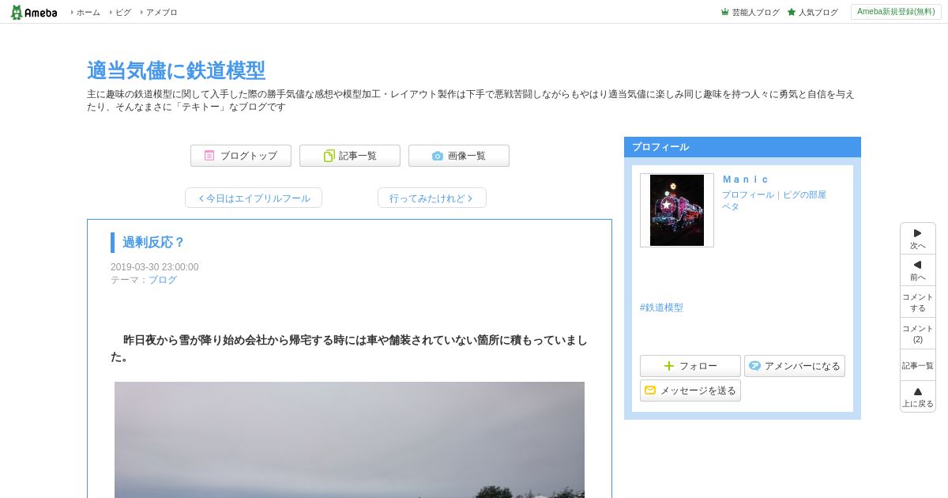Click Ameba新規登録(無料) button

click(x=896, y=12)
